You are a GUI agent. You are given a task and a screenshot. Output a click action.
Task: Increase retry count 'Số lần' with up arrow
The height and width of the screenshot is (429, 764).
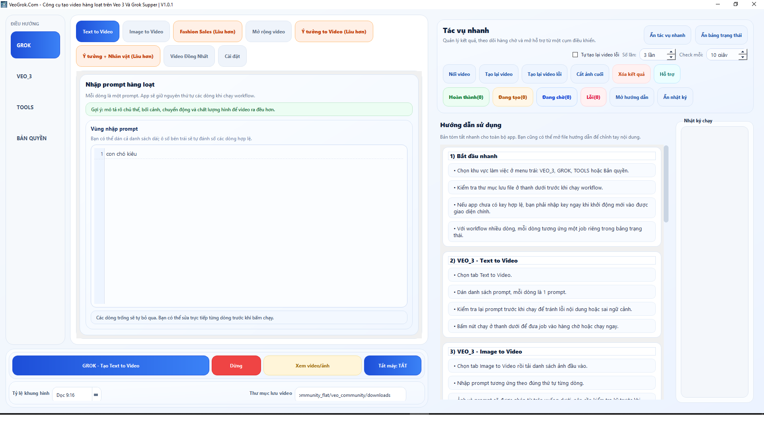click(671, 52)
